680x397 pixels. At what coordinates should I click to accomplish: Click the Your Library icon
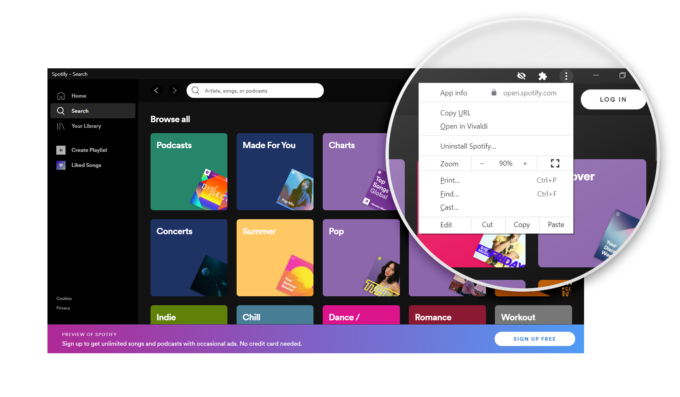60,126
